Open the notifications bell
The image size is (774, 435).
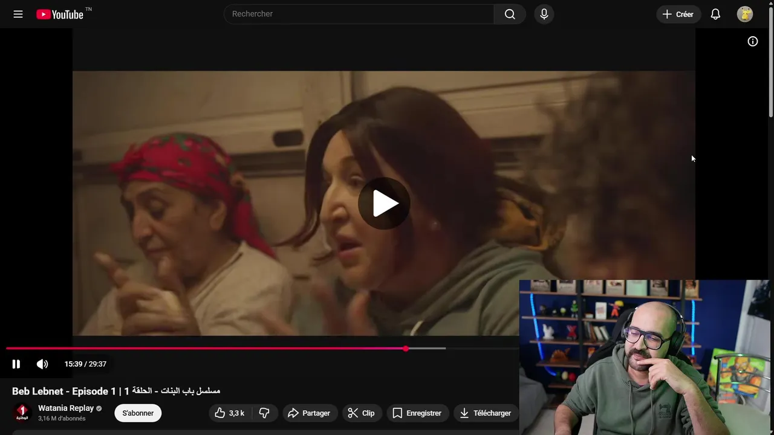pos(715,14)
